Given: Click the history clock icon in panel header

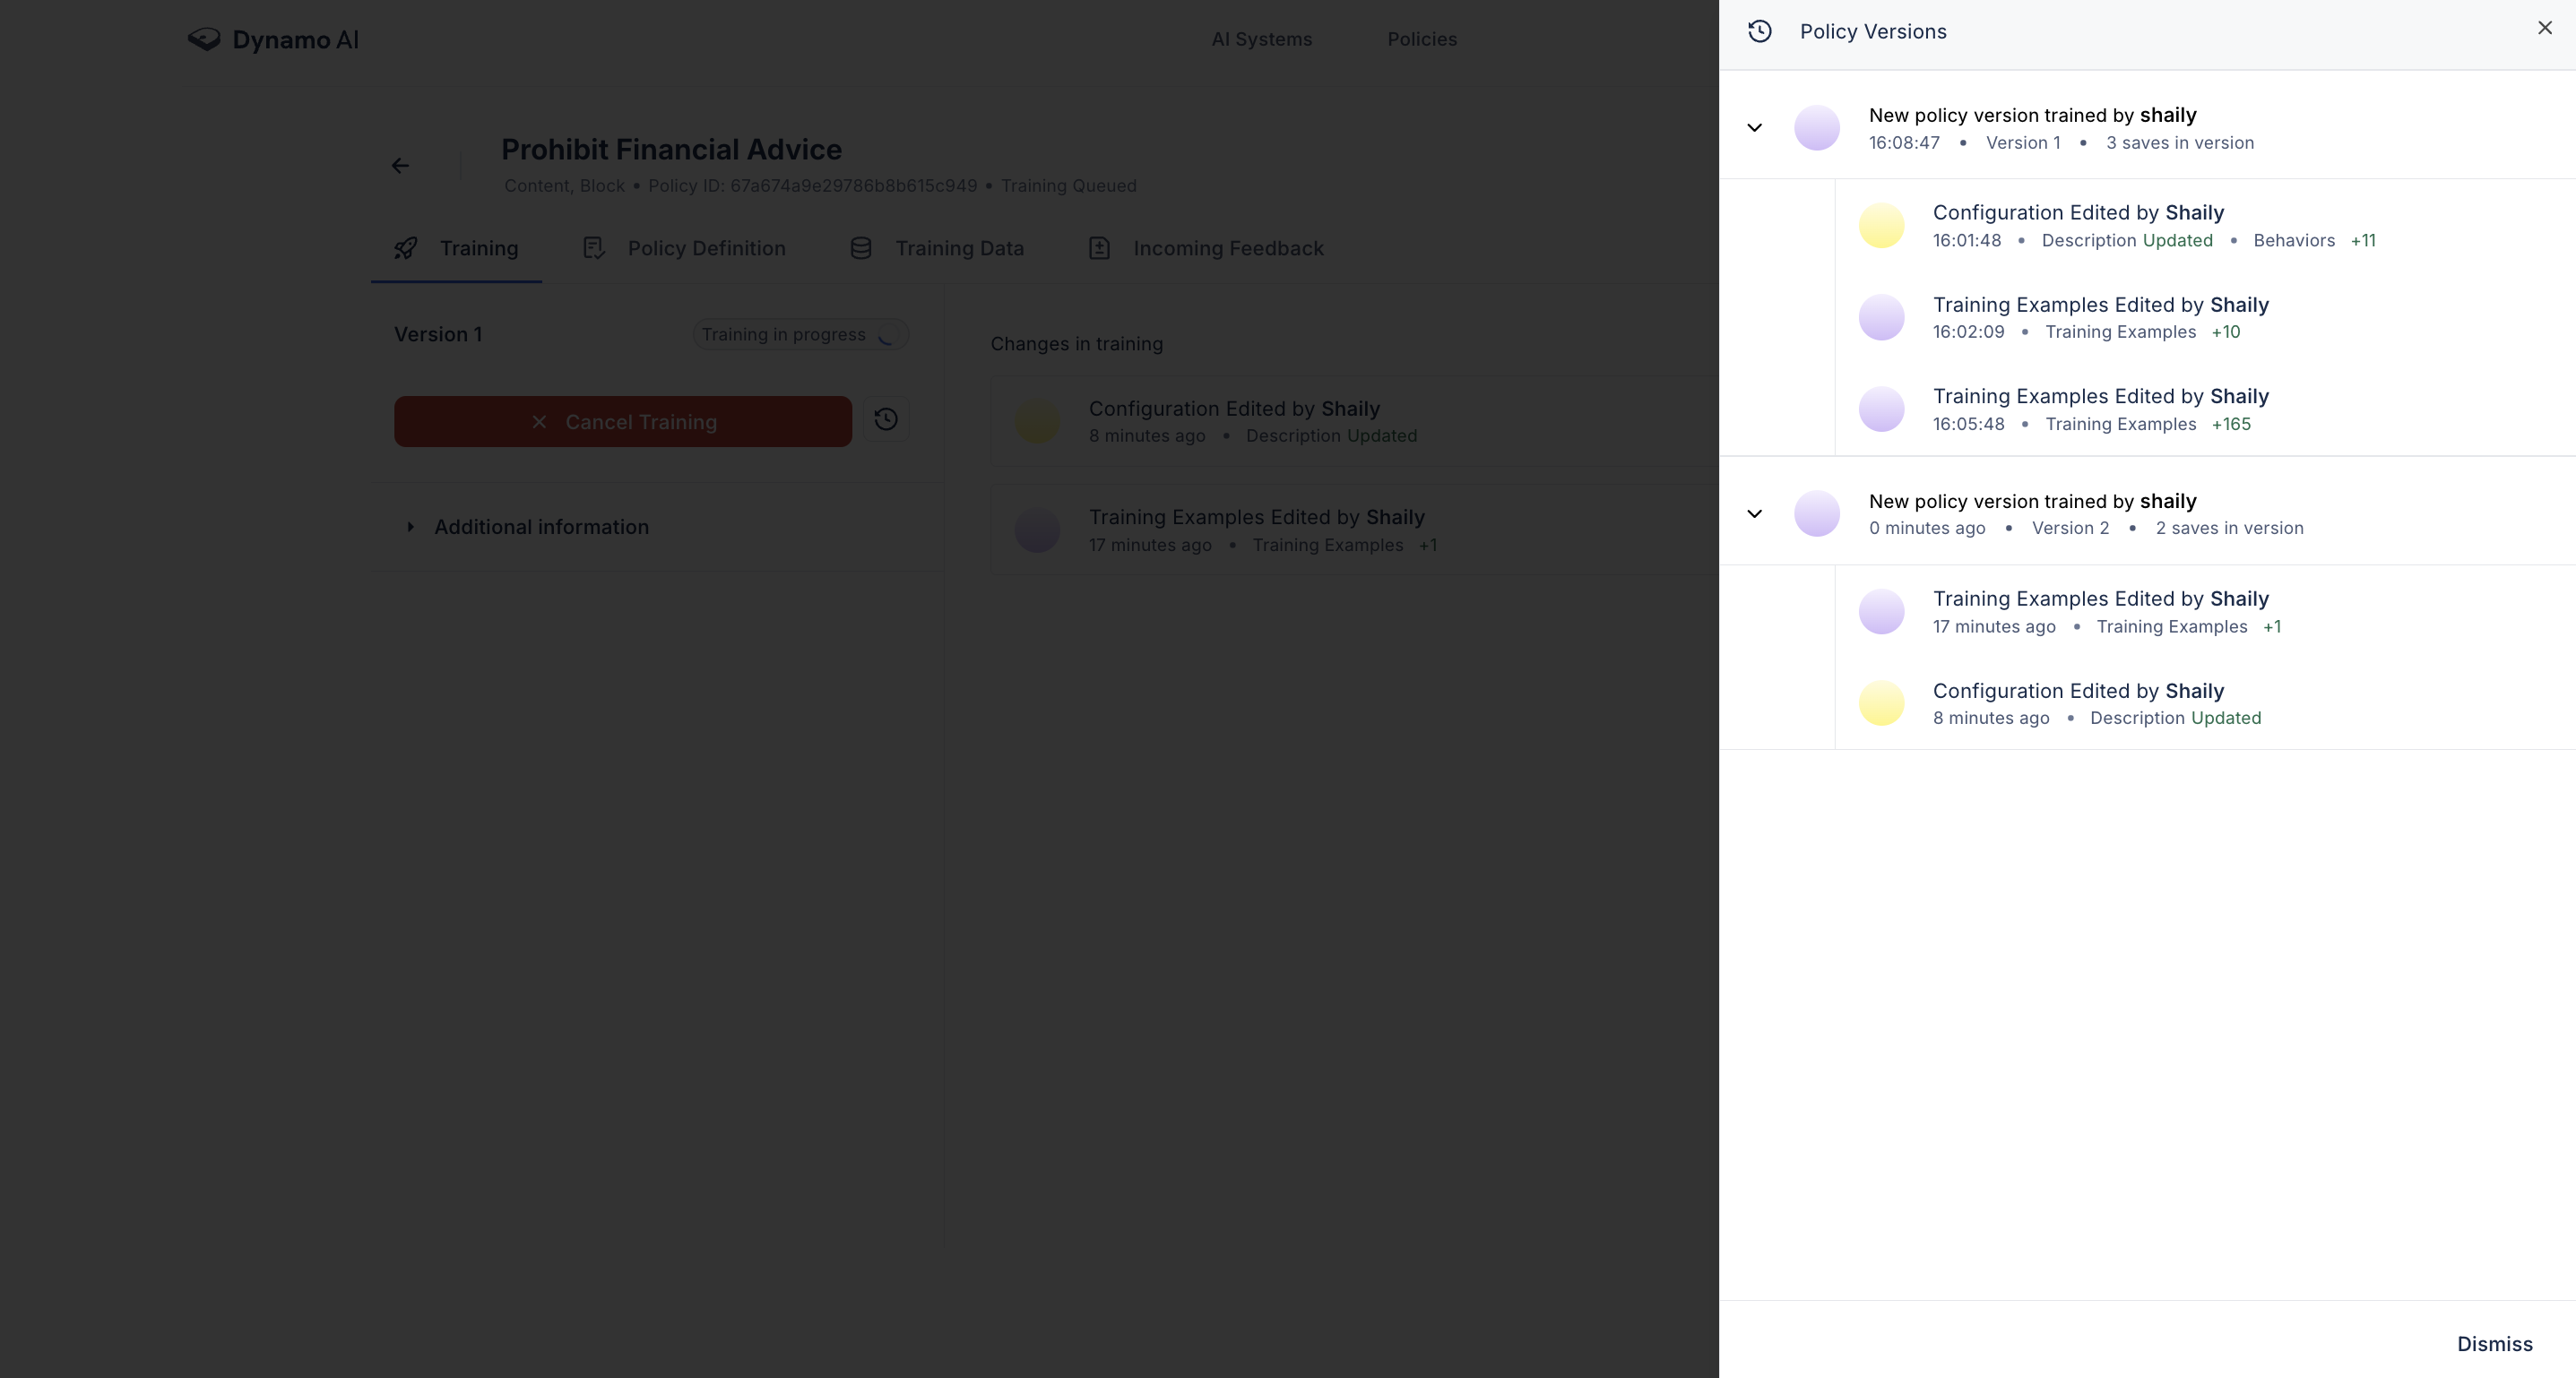Looking at the screenshot, I should pyautogui.click(x=1760, y=32).
